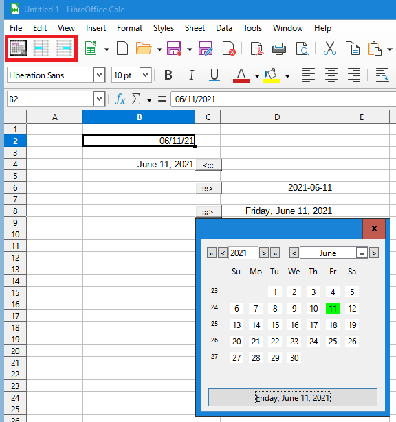Viewport: 396px width, 422px height.
Task: Select the Cut scissors icon
Action: [x=330, y=49]
